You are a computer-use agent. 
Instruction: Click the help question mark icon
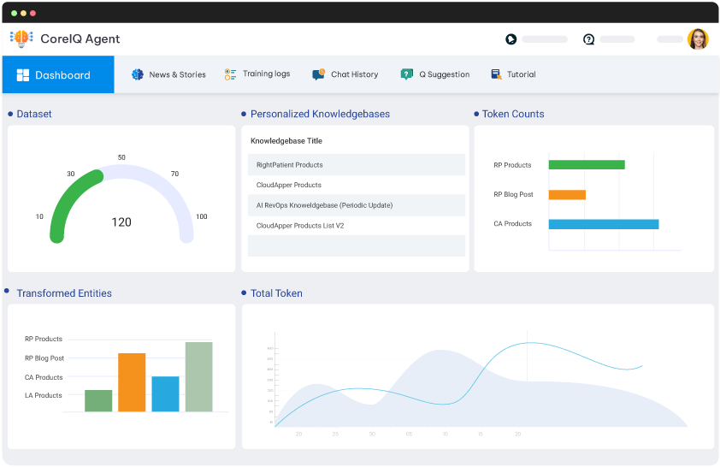click(588, 39)
